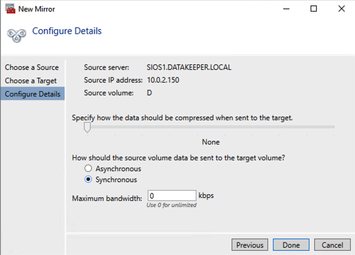Minimize the New Mirror window
This screenshot has width=355, height=255.
pyautogui.click(x=286, y=9)
